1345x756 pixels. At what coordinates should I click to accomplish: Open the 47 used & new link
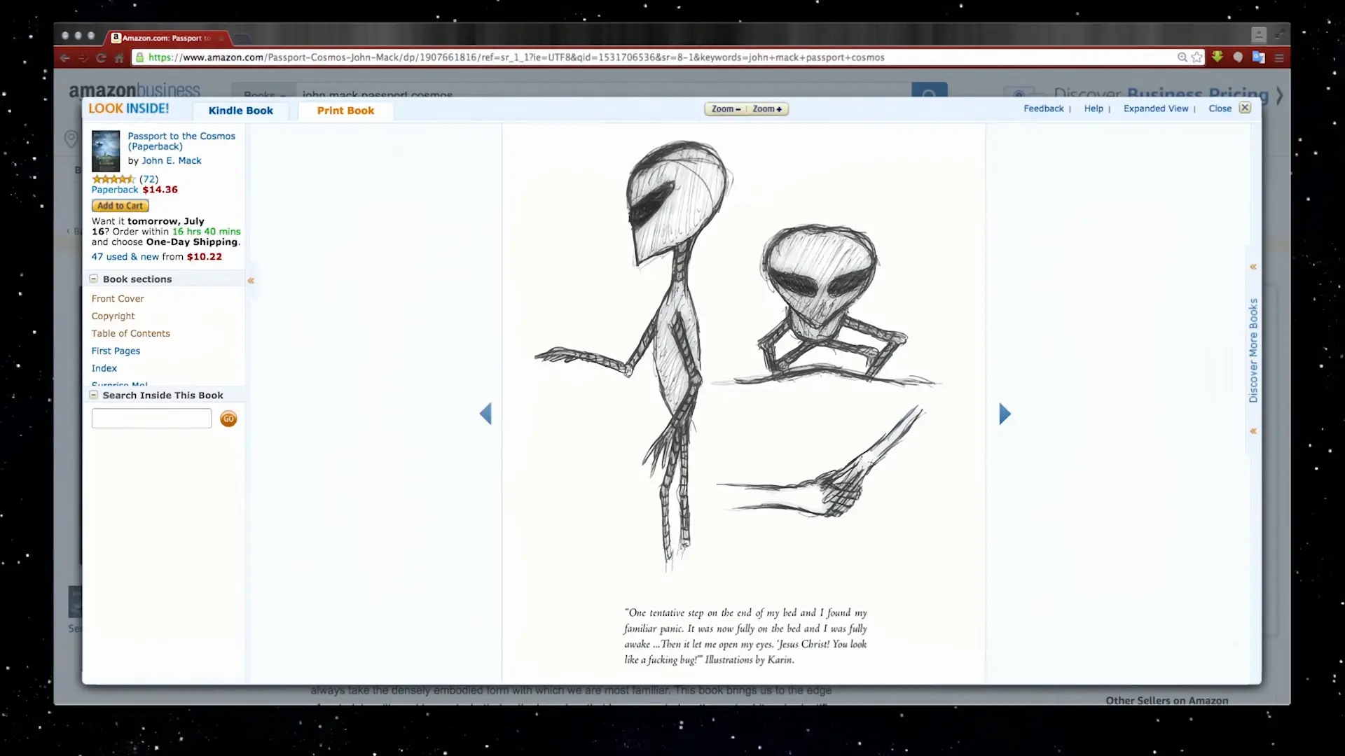(x=125, y=257)
